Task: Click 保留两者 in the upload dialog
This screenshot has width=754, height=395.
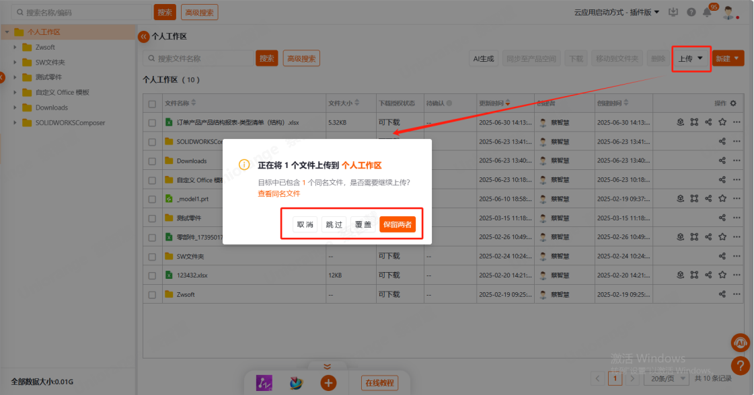Action: (x=398, y=224)
